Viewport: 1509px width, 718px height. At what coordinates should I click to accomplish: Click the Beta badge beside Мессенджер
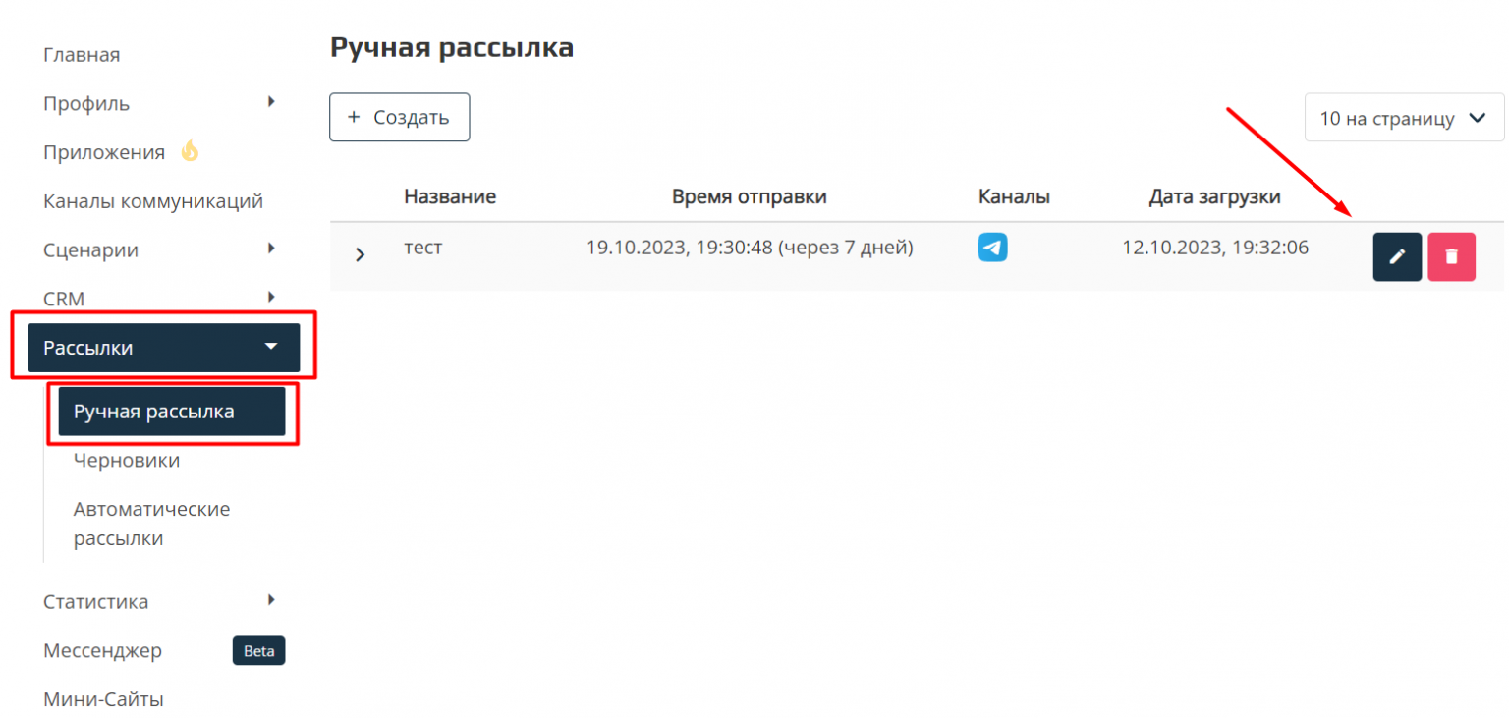(x=258, y=651)
